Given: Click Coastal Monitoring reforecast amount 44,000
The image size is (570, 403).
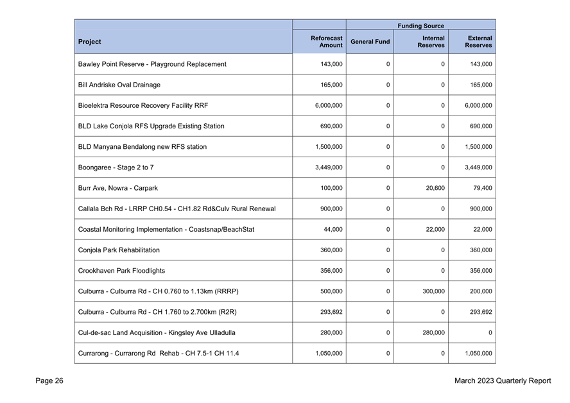Looking at the screenshot, I should 333,229.
